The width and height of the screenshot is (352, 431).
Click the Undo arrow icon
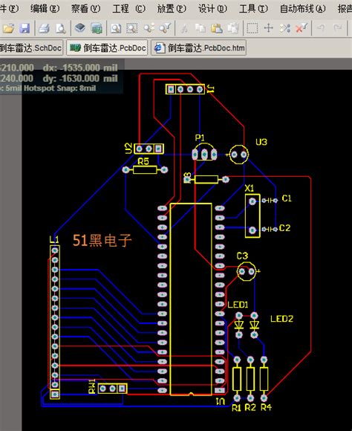tap(321, 28)
